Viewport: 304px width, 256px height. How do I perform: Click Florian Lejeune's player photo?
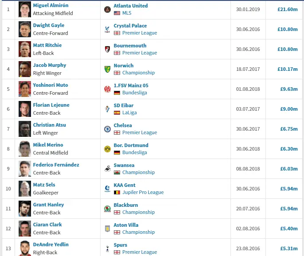click(x=25, y=109)
